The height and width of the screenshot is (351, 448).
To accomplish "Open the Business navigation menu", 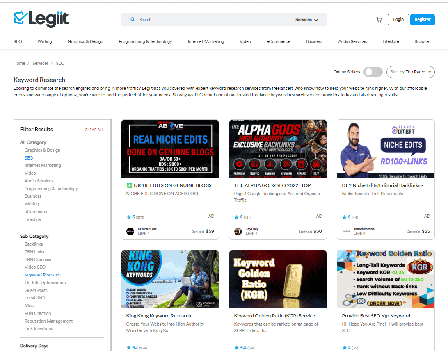I will [314, 41].
